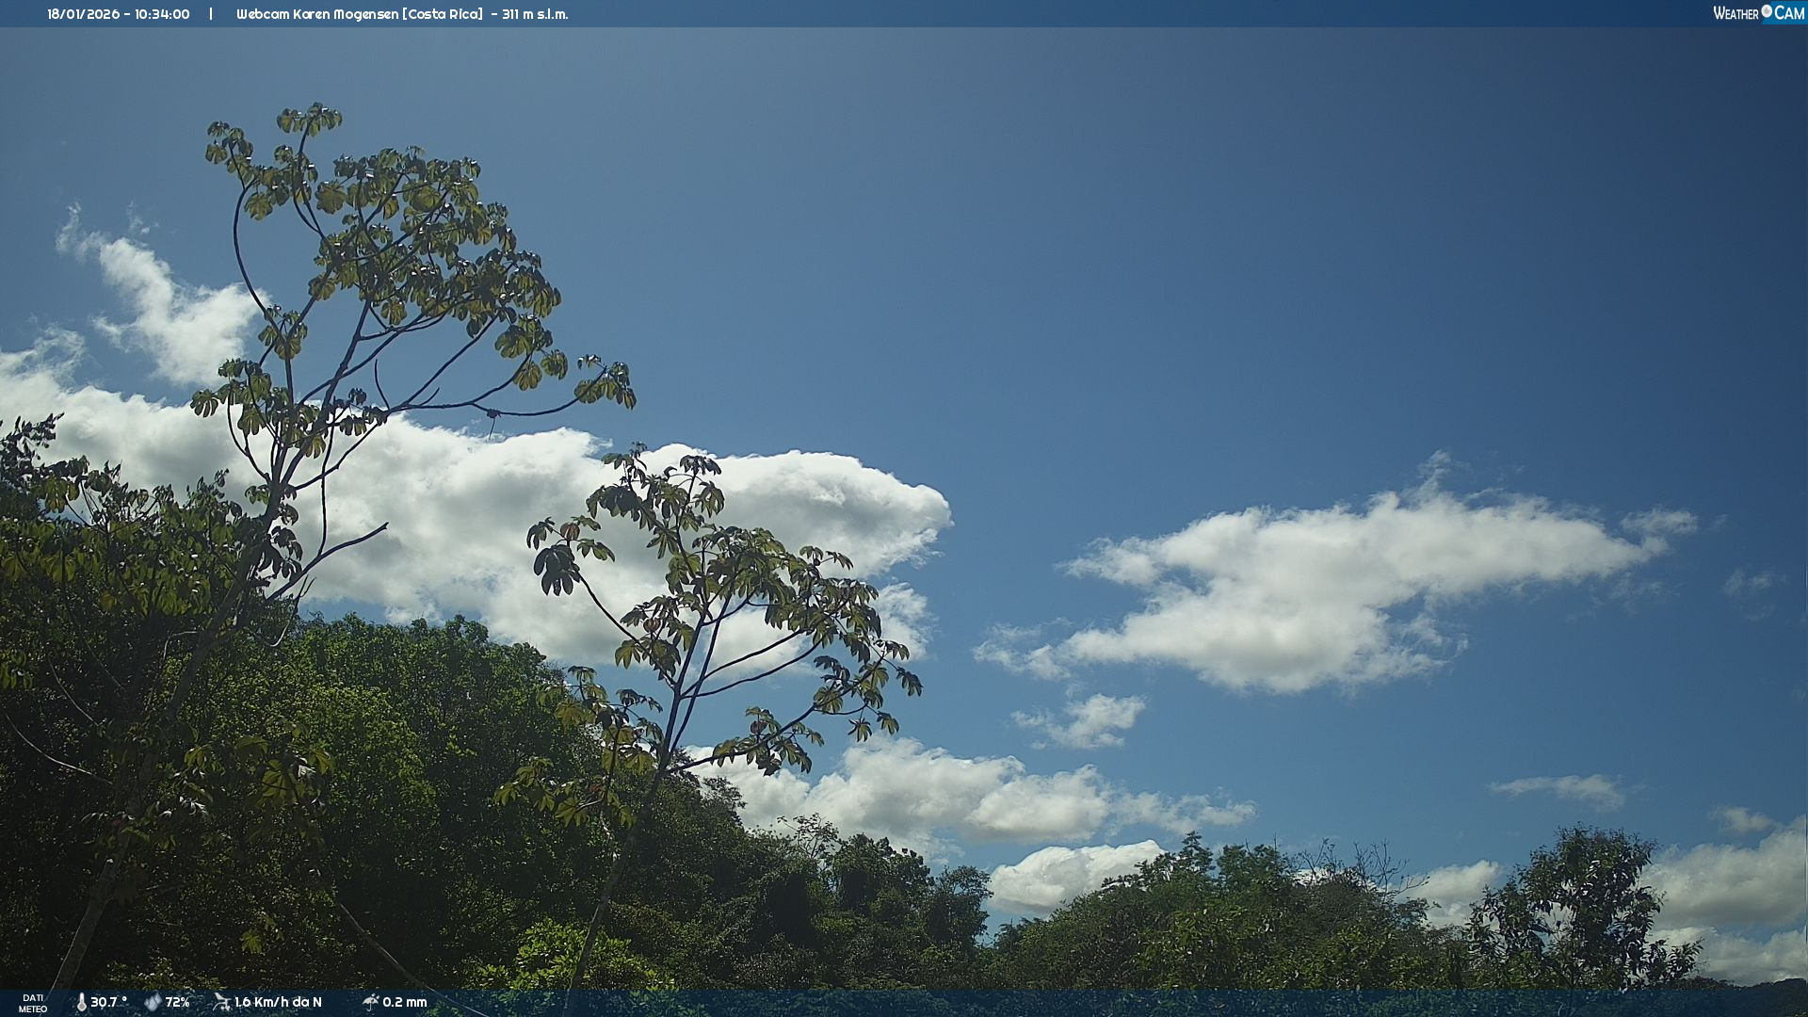Click the thermometer temperature icon

(81, 1003)
